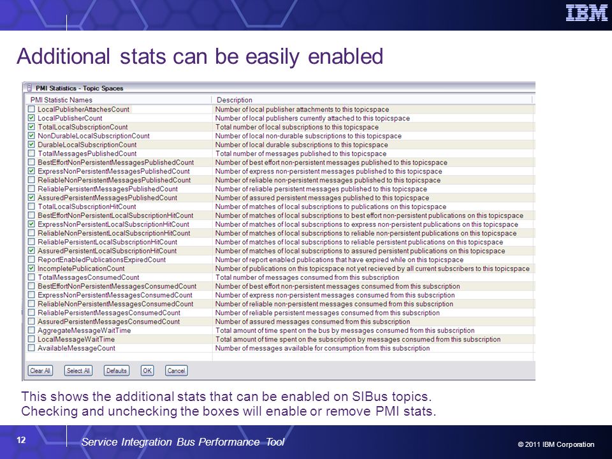The width and height of the screenshot is (612, 459).
Task: Restore settings with the Defaults button
Action: 116,371
